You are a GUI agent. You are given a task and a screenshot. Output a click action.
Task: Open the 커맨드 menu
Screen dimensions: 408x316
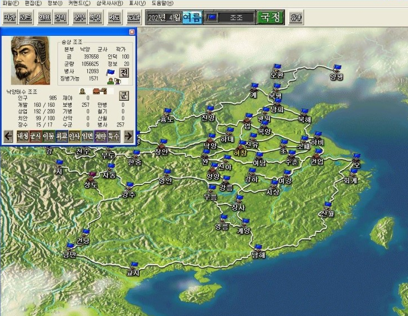(79, 3)
